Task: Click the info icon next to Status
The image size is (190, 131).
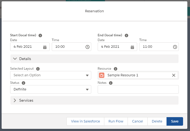Action: pyautogui.click(x=23, y=83)
